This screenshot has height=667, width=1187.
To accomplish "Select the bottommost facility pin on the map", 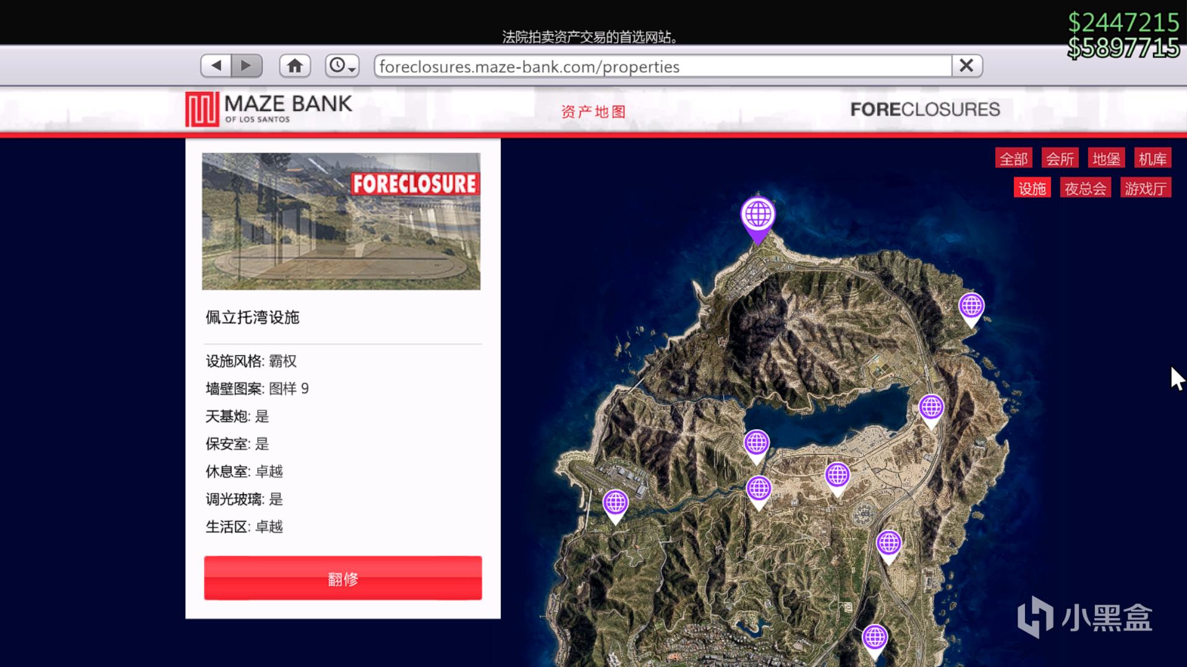I will (x=875, y=638).
